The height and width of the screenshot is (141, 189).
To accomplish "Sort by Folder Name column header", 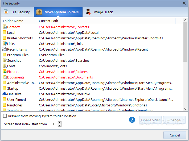I will click(19, 21).
